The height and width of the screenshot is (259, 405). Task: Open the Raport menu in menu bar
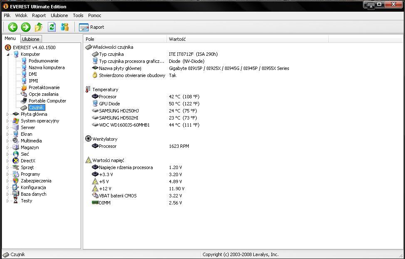click(39, 15)
